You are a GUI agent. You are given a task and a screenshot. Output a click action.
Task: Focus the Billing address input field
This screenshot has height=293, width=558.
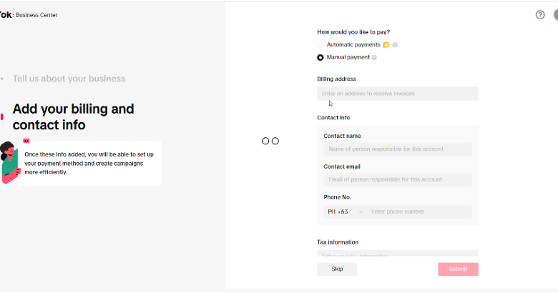(398, 94)
